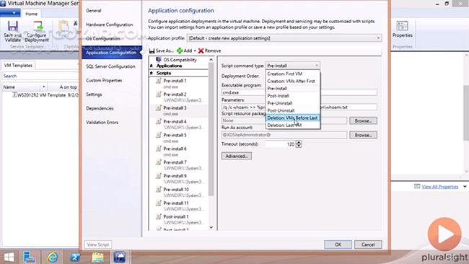
Task: Switch to Home ribbon tab
Action: [32, 14]
